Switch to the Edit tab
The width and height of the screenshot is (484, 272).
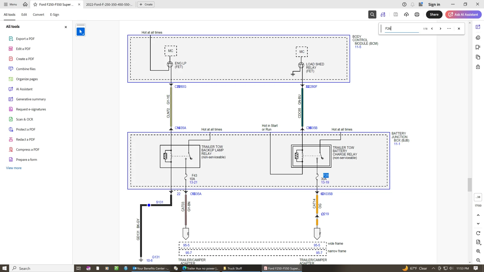[24, 15]
